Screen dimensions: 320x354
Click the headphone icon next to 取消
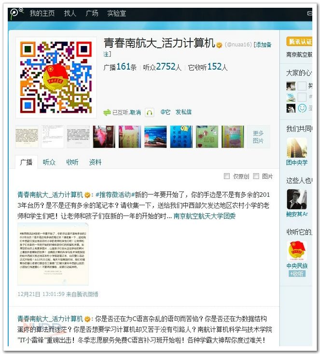[150, 112]
